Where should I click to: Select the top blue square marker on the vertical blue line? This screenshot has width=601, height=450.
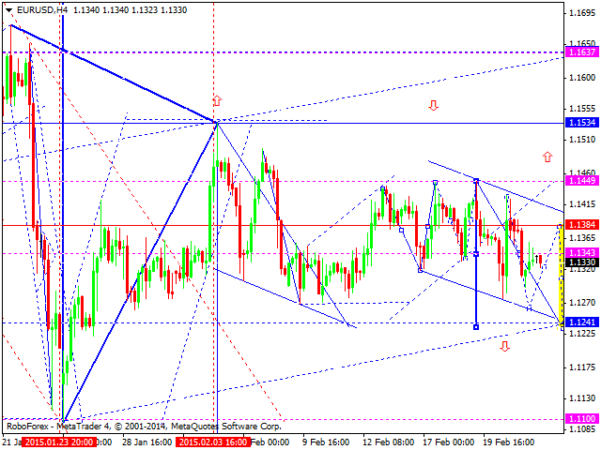477,180
